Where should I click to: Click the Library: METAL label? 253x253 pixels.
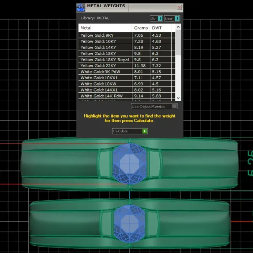[95, 18]
